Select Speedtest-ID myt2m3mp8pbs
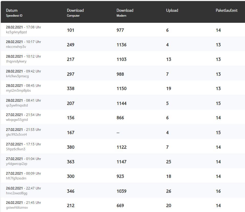Viewport: 245px width, 212px height. point(18,91)
